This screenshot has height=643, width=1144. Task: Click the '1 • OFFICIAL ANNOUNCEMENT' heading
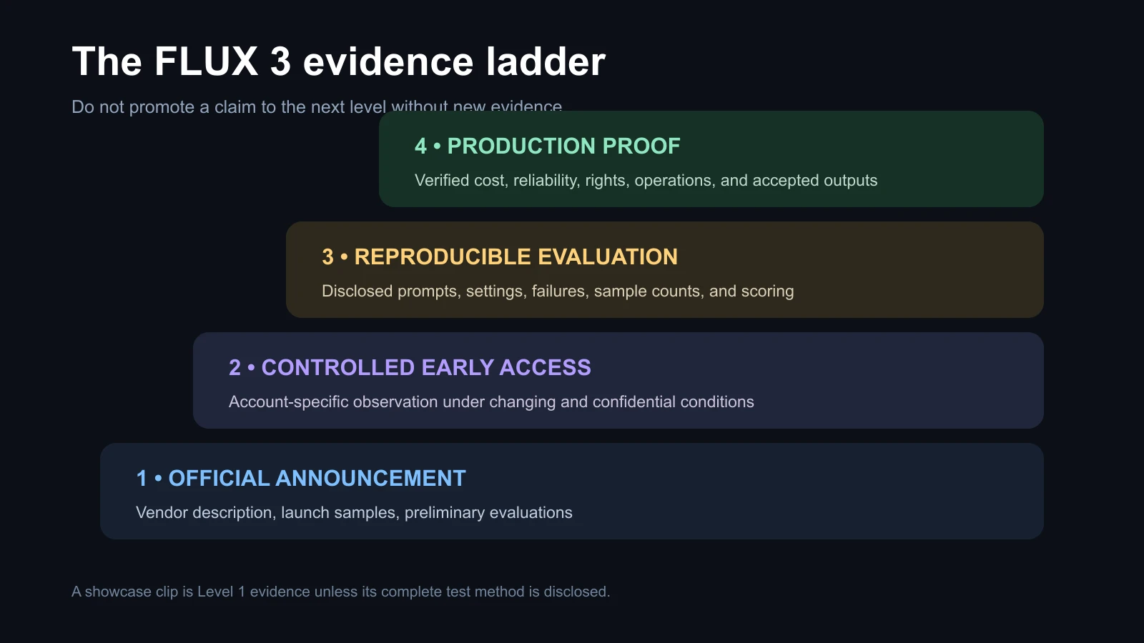[x=301, y=478]
